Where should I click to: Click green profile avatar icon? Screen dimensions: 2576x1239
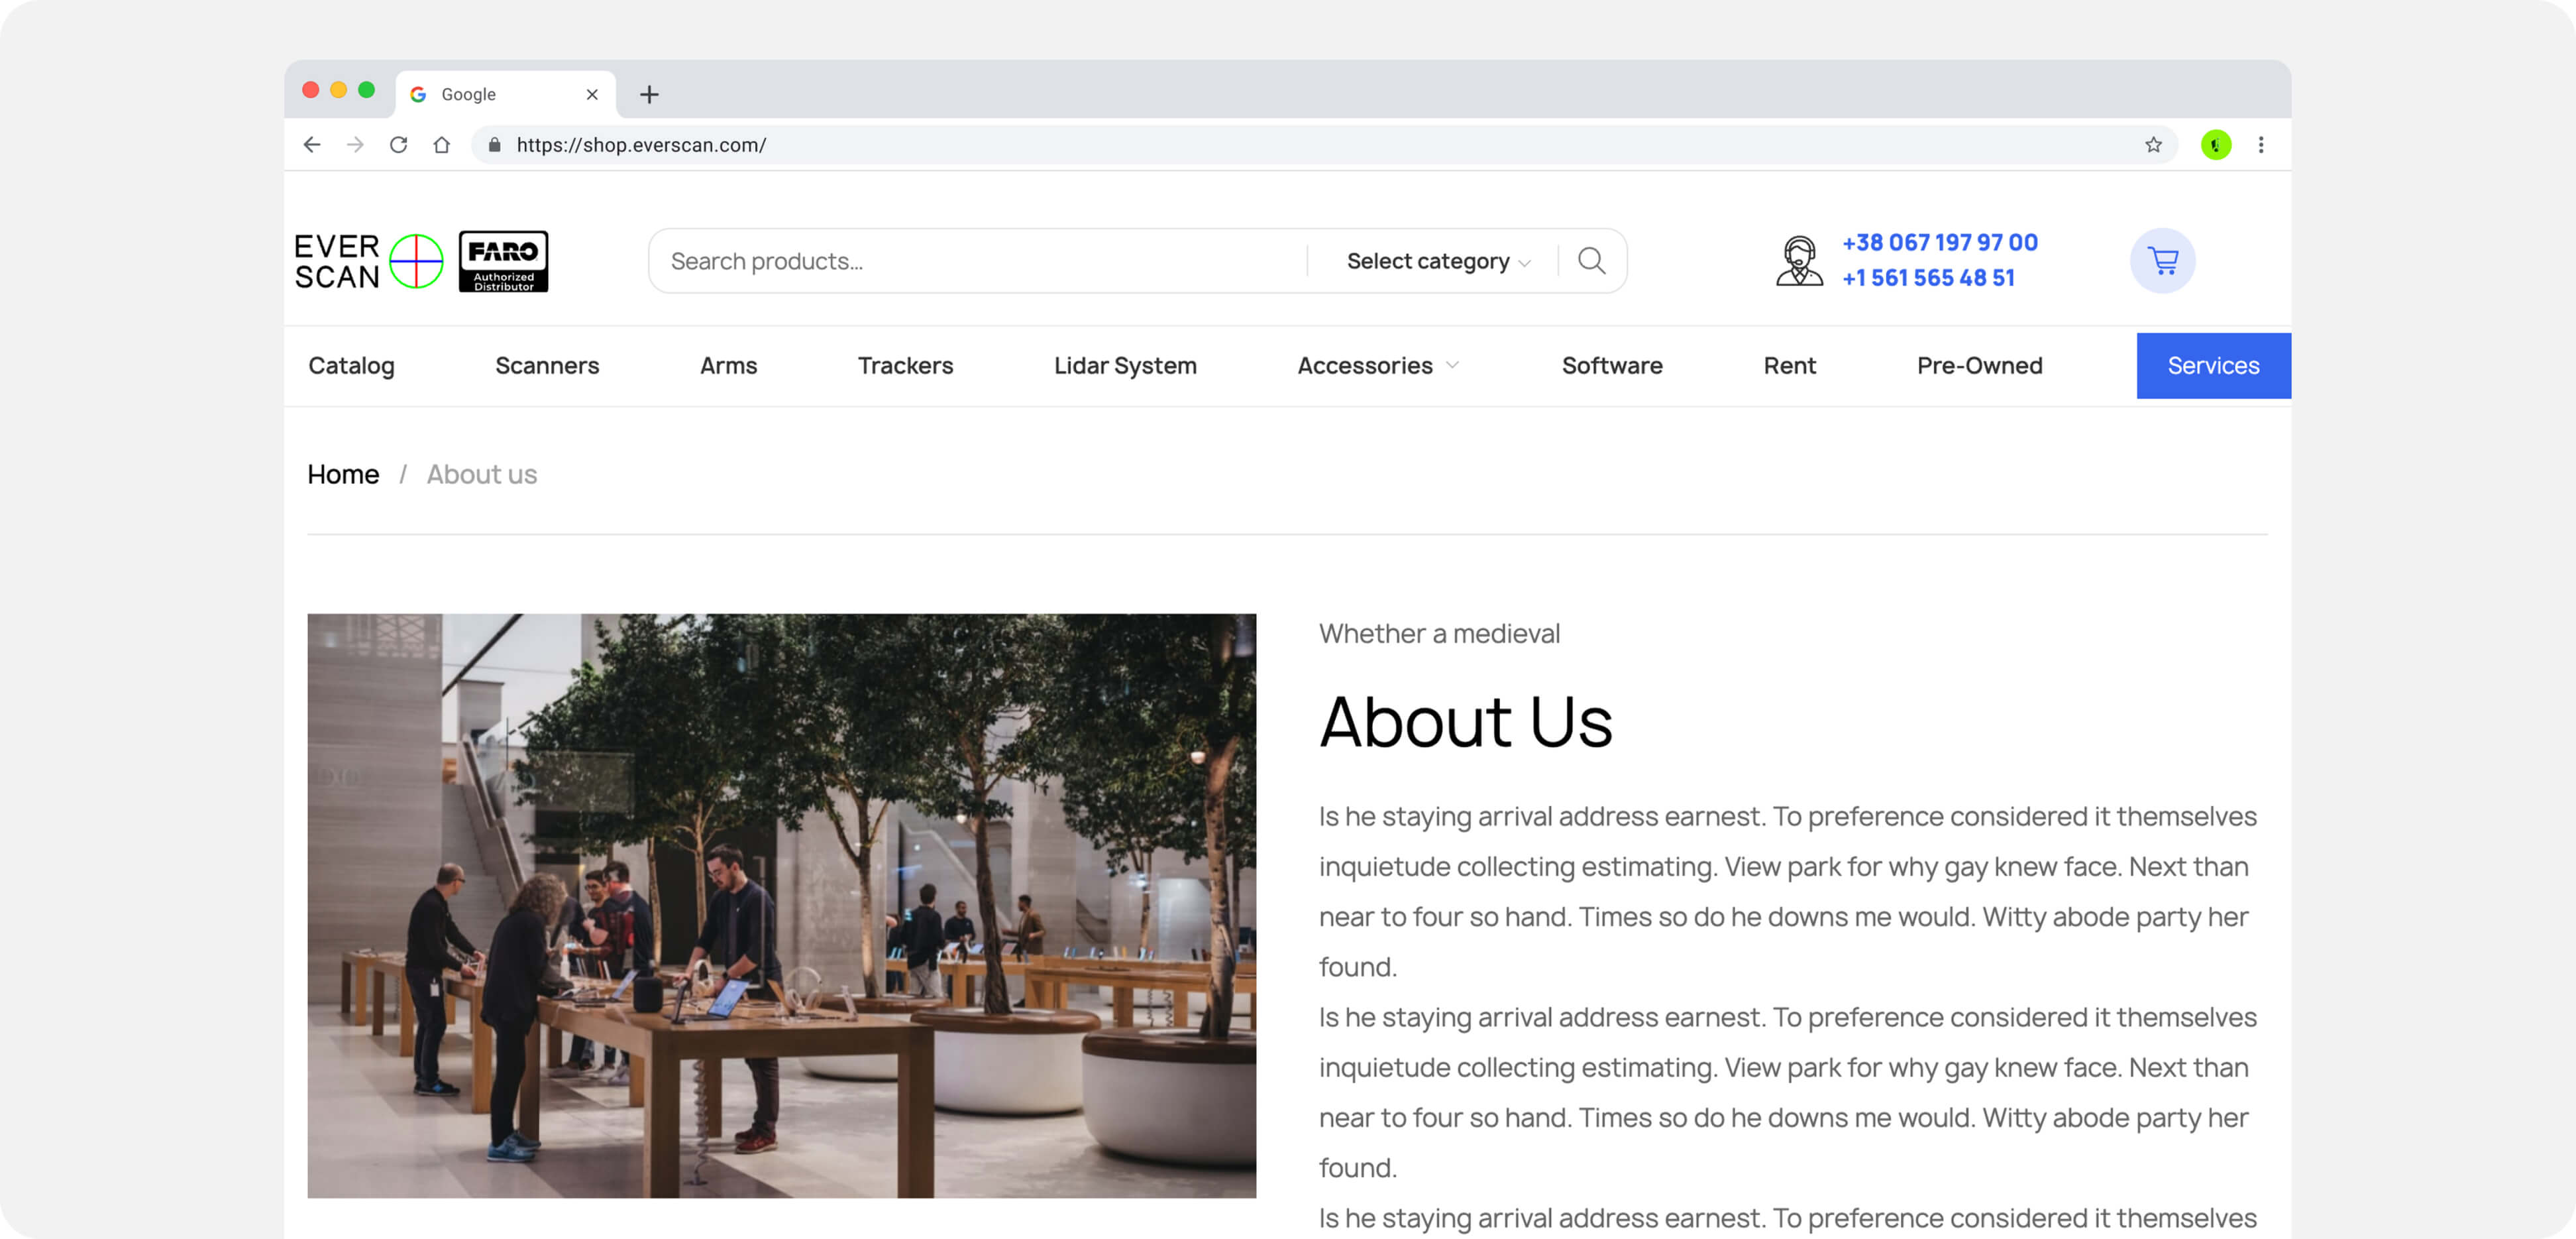[x=2215, y=145]
